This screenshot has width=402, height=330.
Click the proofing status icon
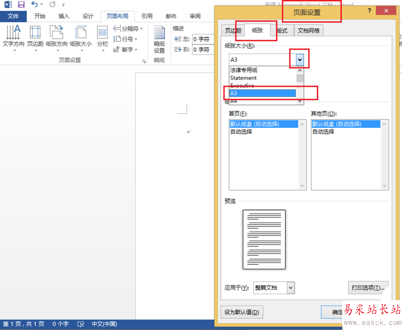pos(81,324)
